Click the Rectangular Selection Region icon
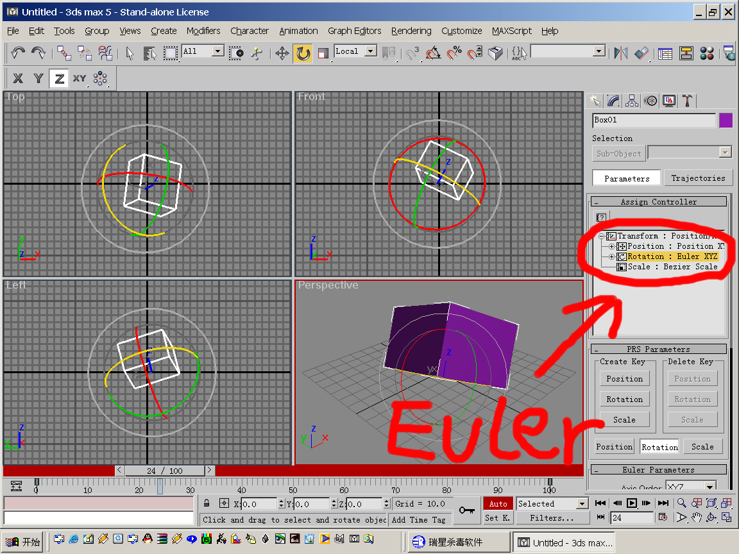 tap(171, 53)
